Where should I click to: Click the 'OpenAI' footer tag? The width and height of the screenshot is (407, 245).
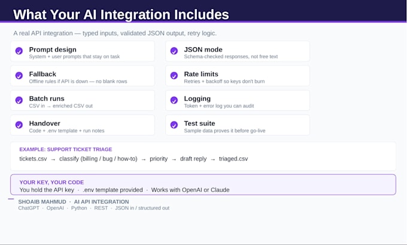55,208
